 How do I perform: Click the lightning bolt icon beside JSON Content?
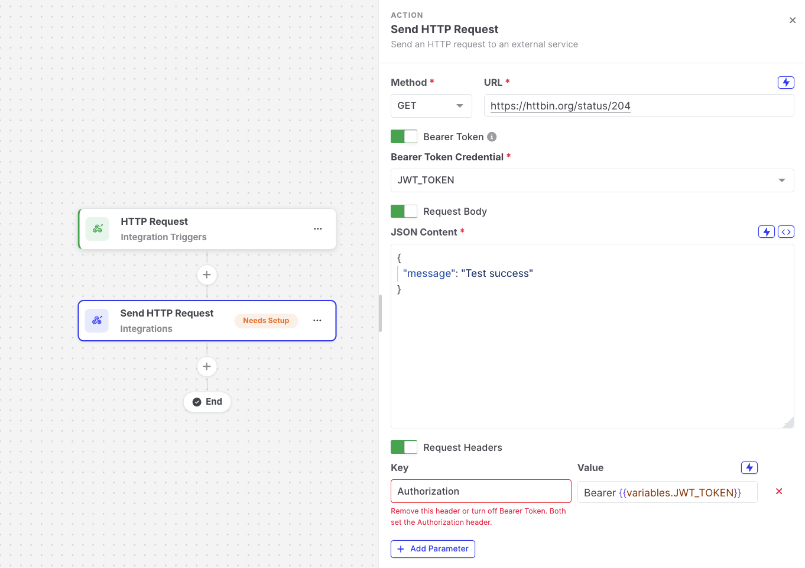(x=767, y=232)
